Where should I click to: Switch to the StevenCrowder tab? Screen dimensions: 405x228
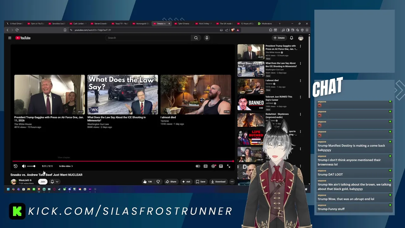point(99,24)
